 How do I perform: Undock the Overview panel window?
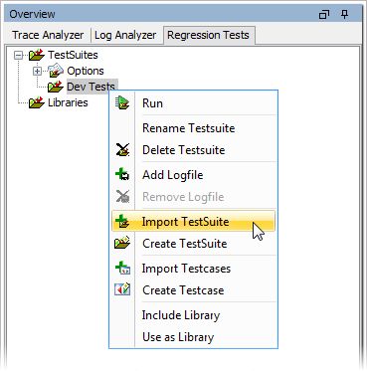(x=324, y=15)
